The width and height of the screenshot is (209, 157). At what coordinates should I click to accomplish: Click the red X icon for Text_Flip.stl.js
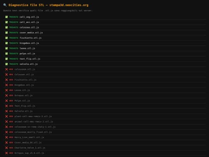(x=7, y=106)
